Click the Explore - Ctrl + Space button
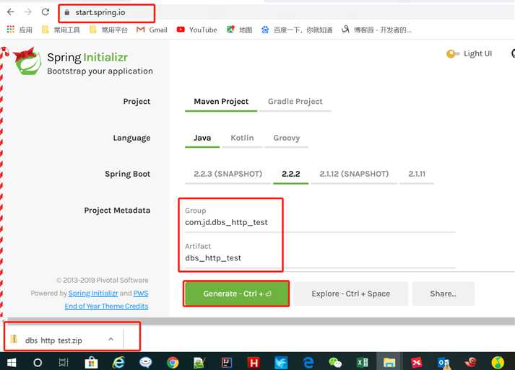The image size is (515, 370). (351, 294)
